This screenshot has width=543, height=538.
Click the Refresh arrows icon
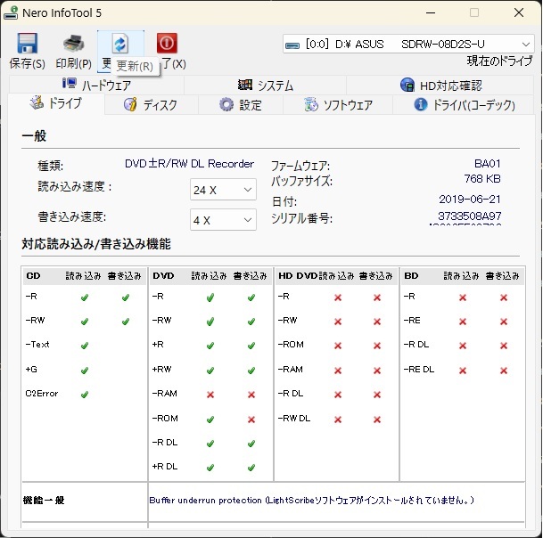click(120, 44)
